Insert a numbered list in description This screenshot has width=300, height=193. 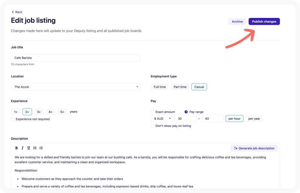click(x=41, y=148)
